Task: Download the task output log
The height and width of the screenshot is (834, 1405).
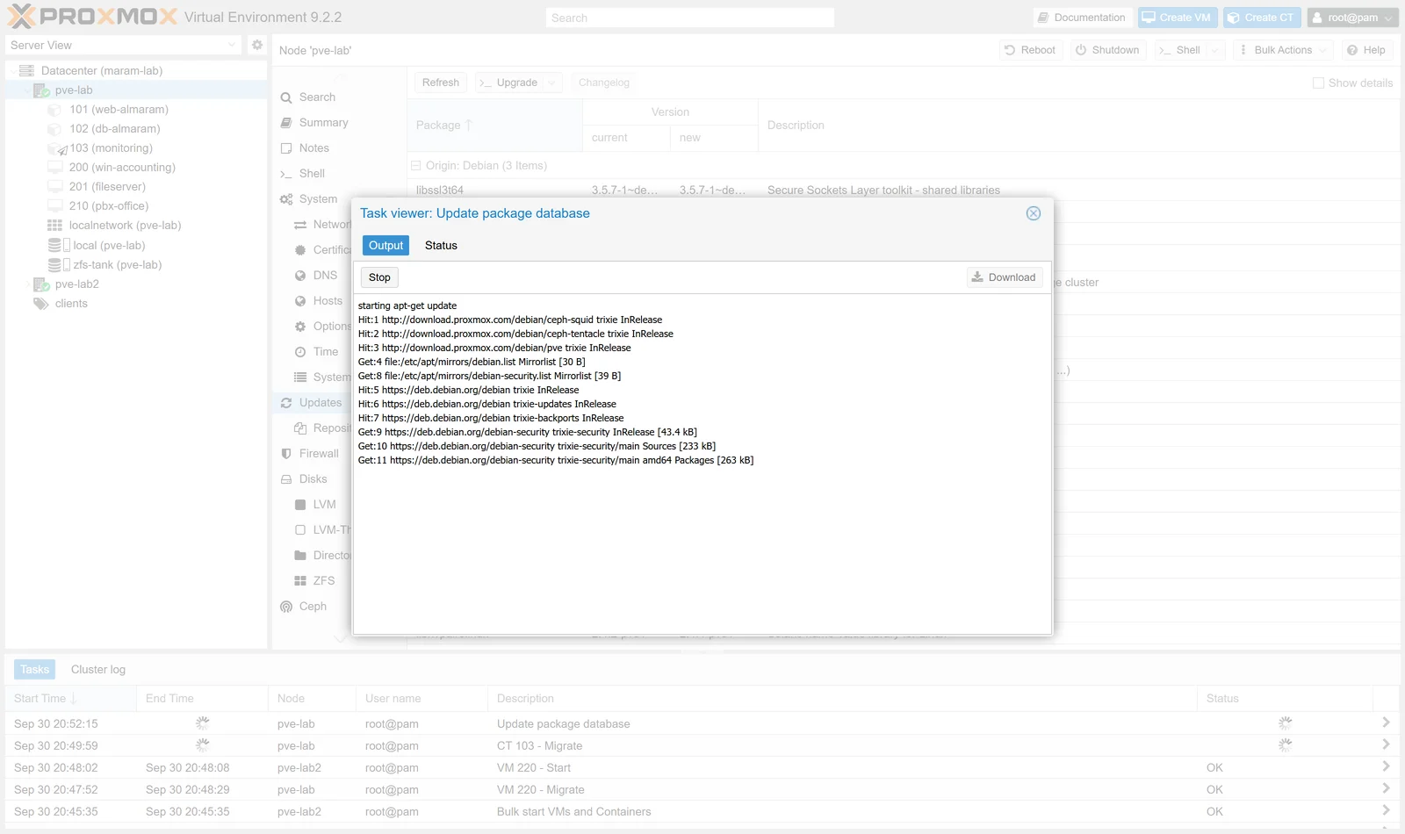Action: click(x=1005, y=277)
